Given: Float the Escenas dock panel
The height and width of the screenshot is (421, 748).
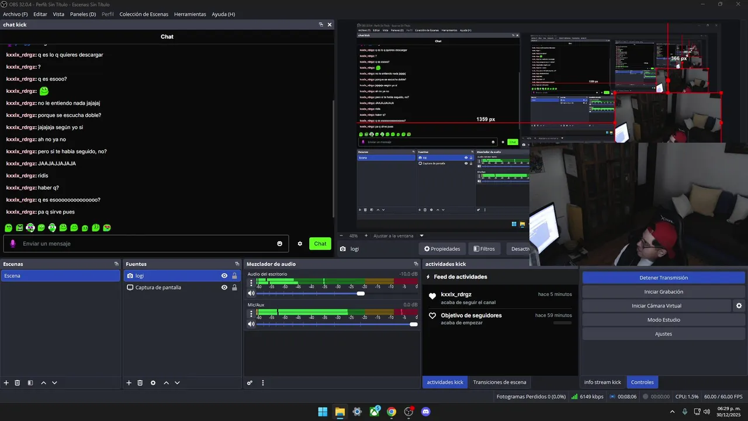Looking at the screenshot, I should tap(116, 264).
